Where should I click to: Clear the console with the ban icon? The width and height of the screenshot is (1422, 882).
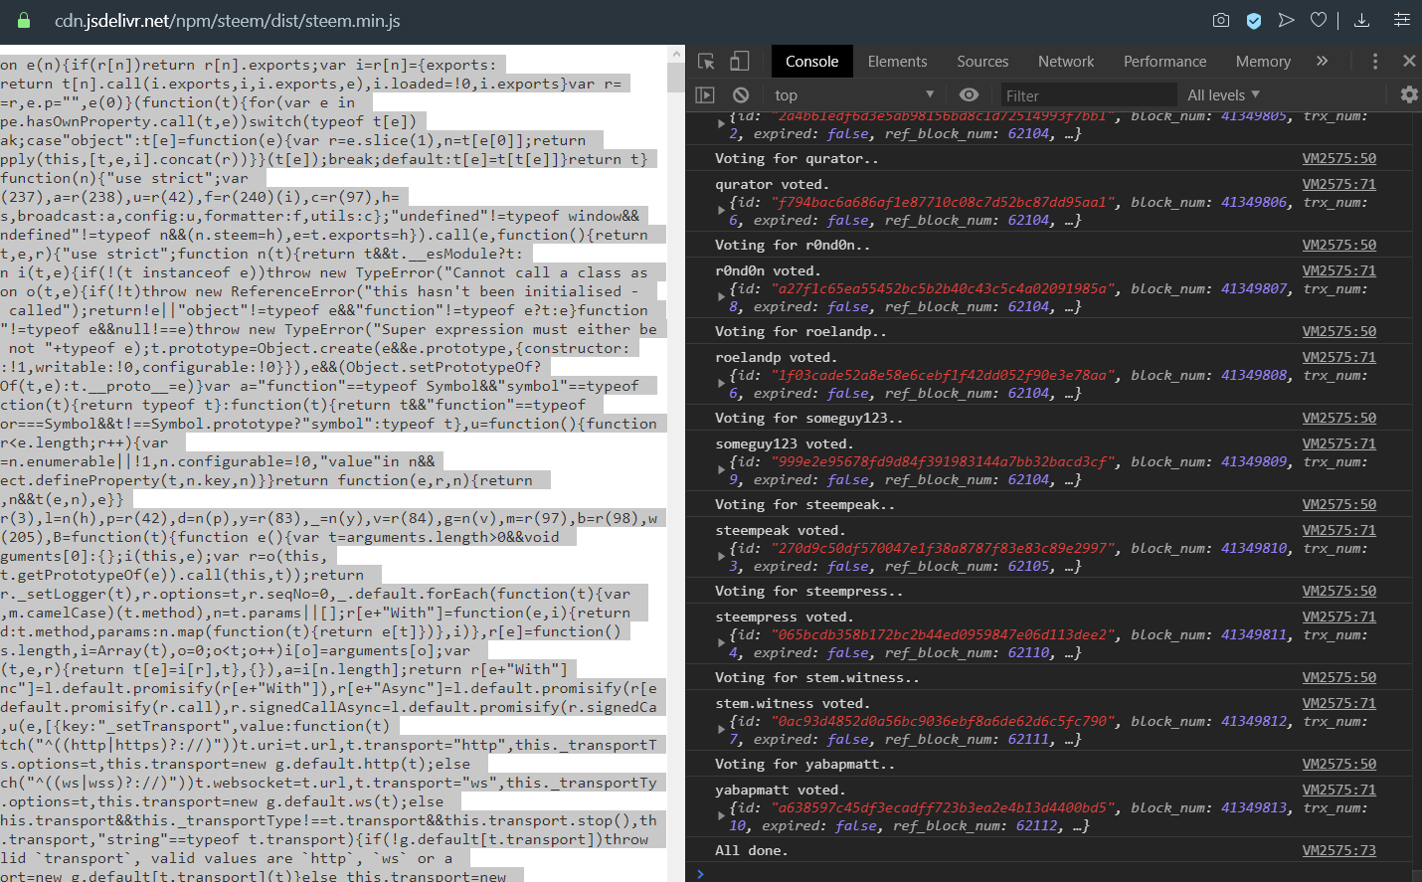(741, 95)
